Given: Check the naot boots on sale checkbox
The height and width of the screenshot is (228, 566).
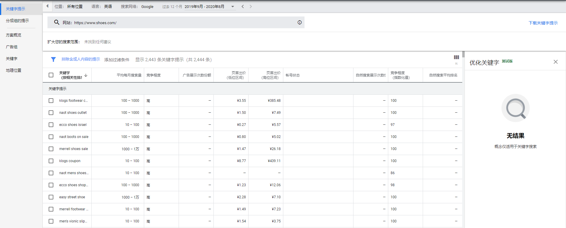Looking at the screenshot, I should 51,137.
